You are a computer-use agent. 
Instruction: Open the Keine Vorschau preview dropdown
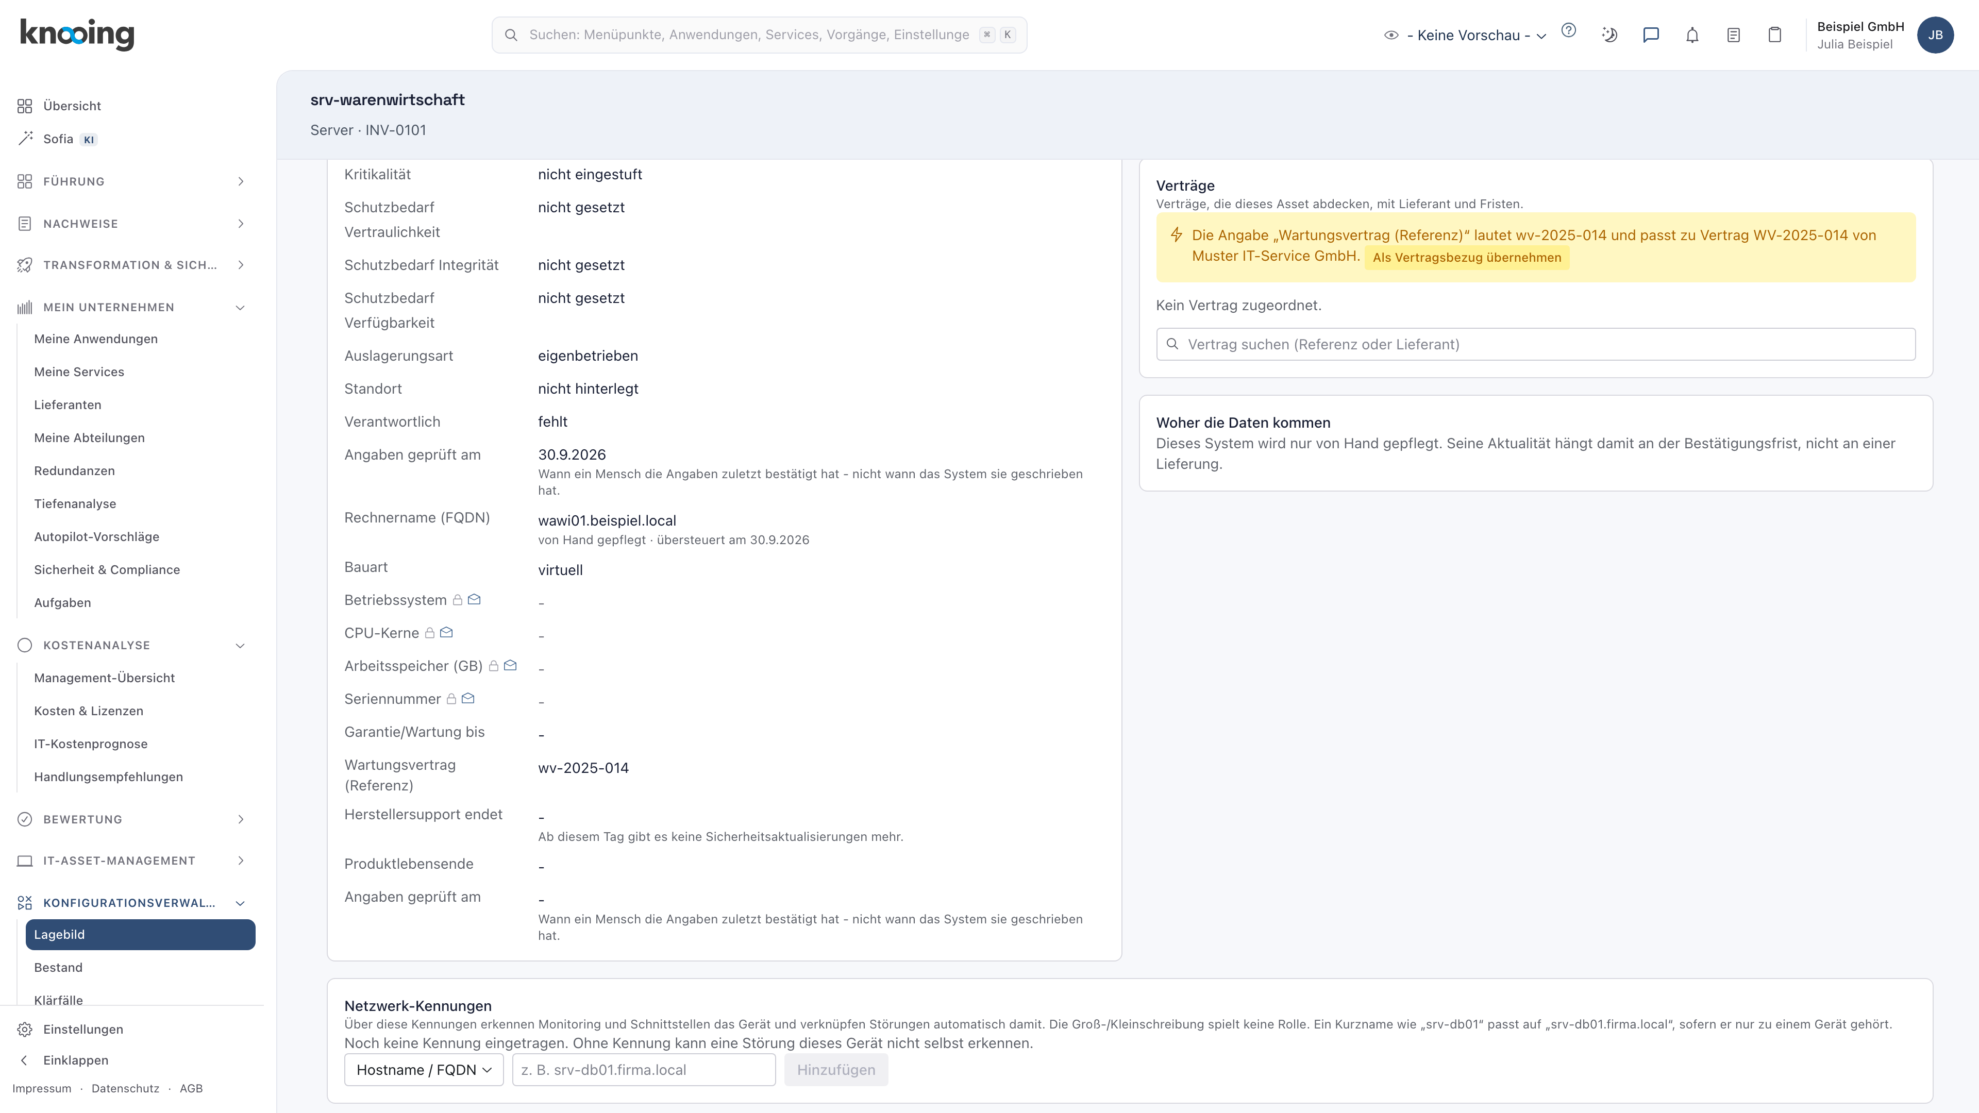click(x=1466, y=36)
